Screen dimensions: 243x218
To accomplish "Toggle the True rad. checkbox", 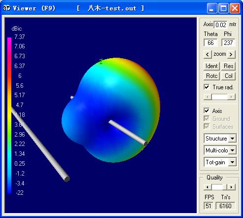I will point(207,87).
